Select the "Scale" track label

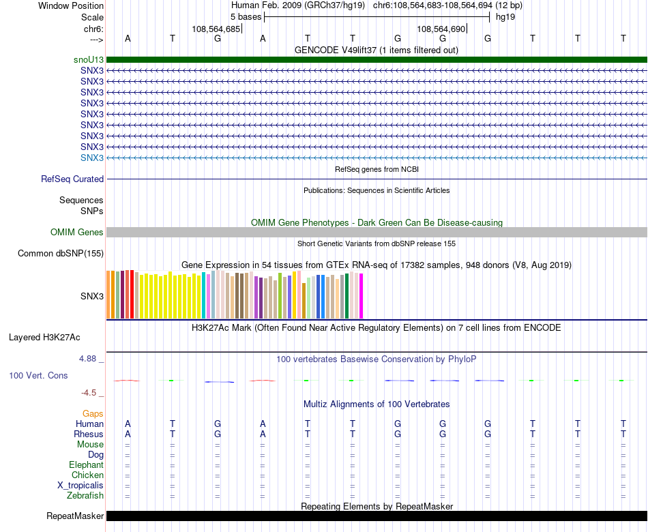coord(92,17)
